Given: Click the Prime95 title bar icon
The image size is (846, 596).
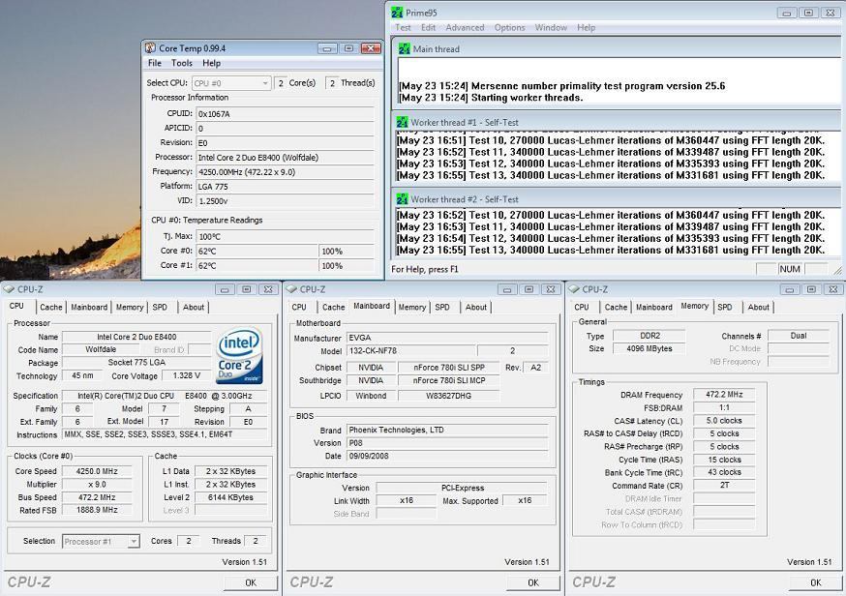Looking at the screenshot, I should 397,13.
